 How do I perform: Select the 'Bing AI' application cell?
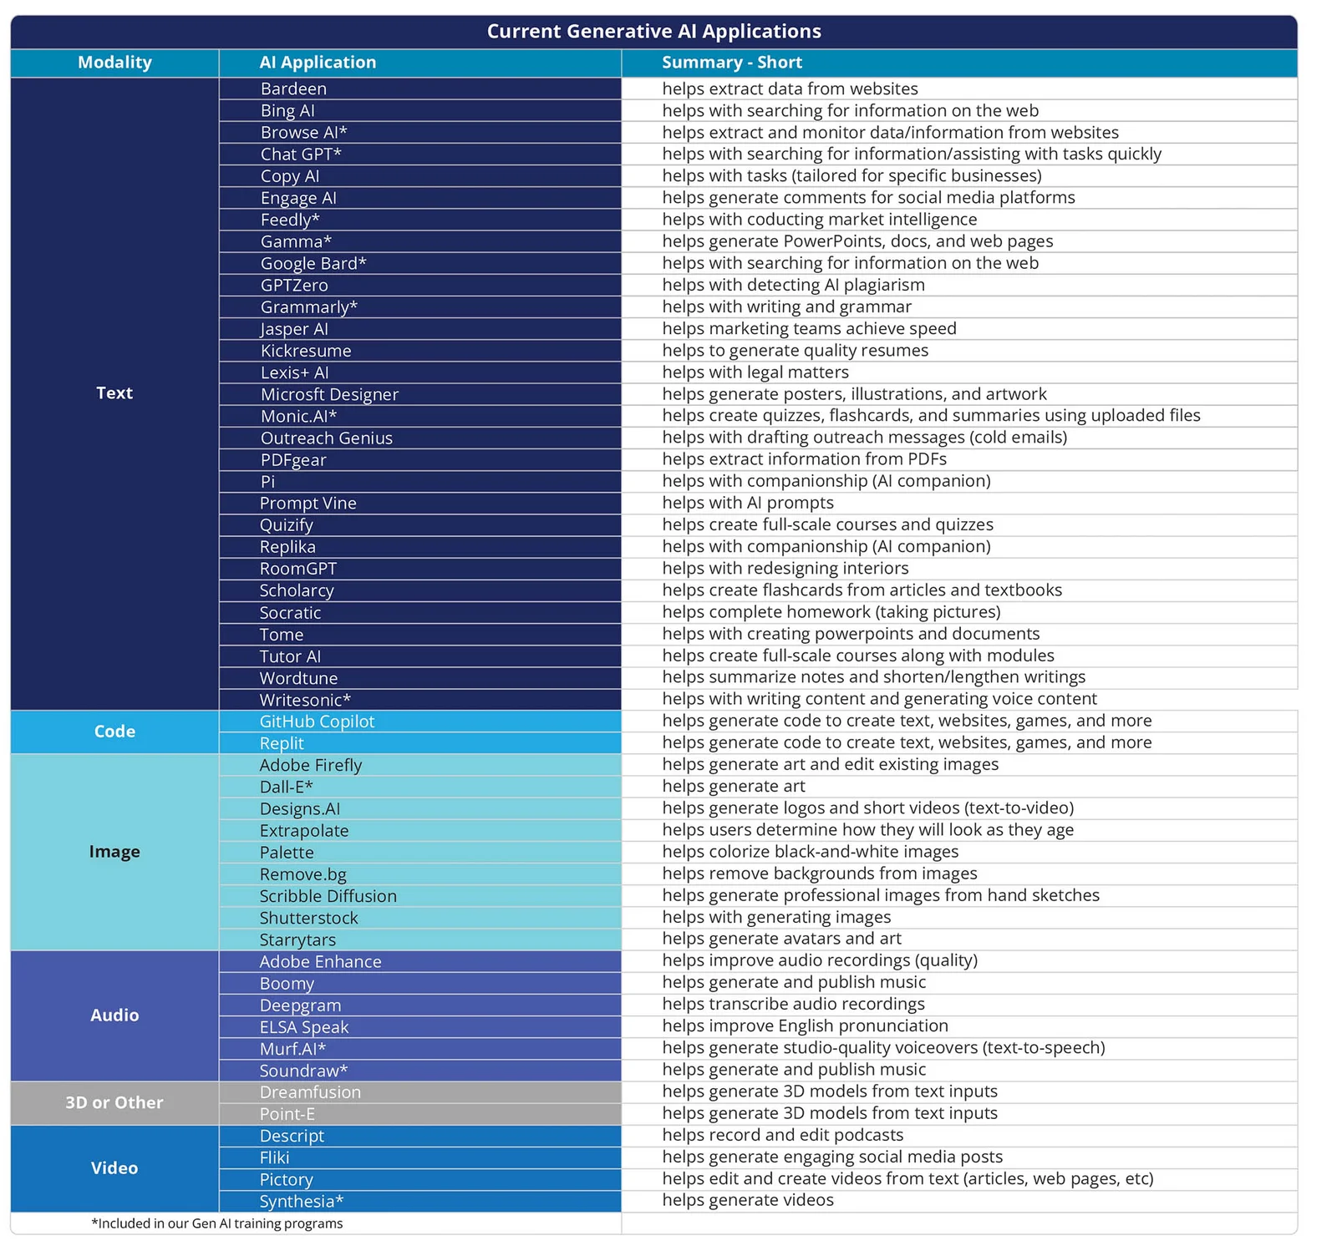coord(420,111)
